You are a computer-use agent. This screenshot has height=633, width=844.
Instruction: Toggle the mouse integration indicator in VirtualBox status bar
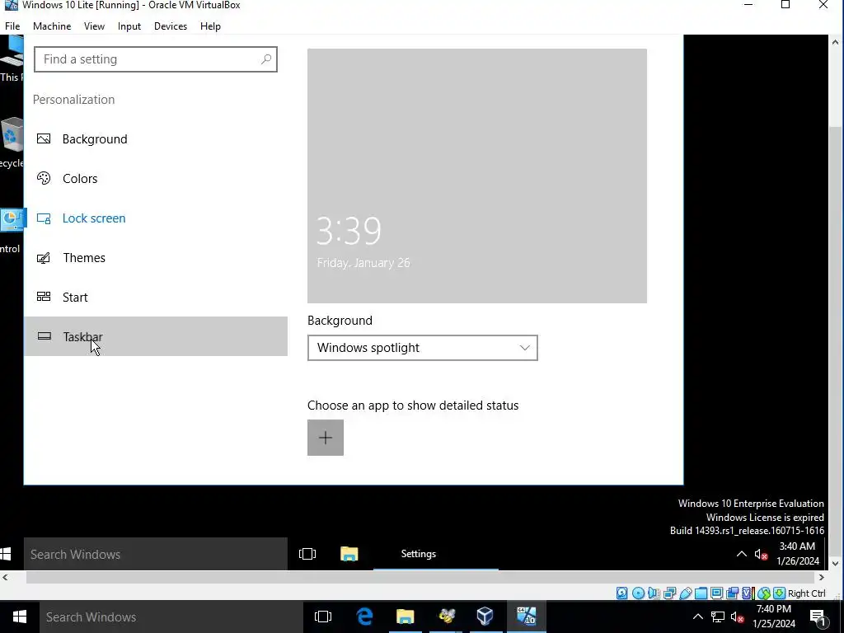764,593
